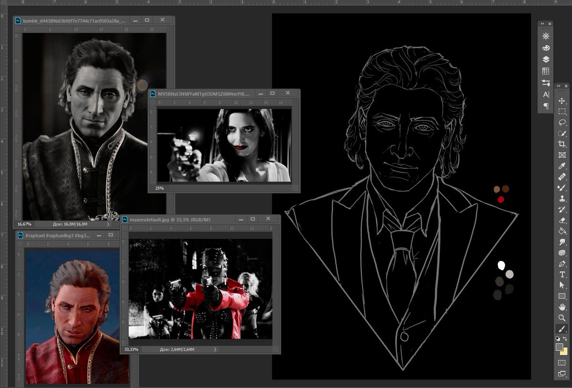572x388 pixels.
Task: Edit the 16,67% zoom field
Action: [x=25, y=224]
